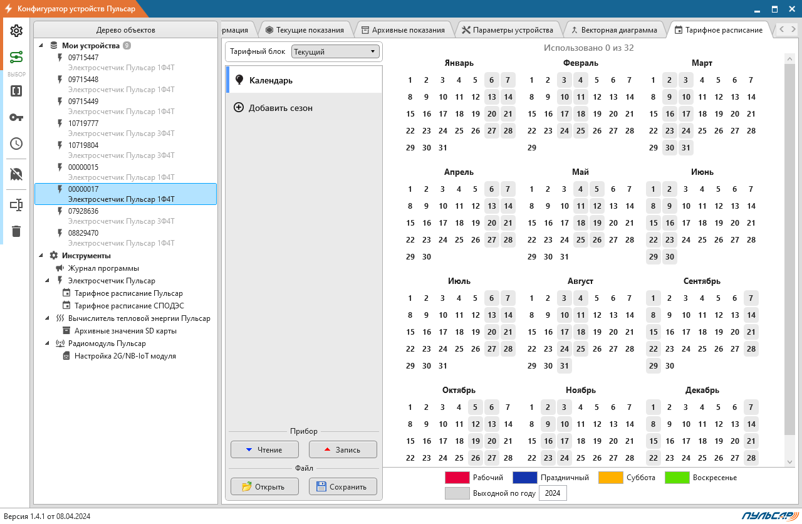The height and width of the screenshot is (524, 802).
Task: Click SIM card icon for Настройка 2G/NB-IoT
Action: click(x=66, y=356)
